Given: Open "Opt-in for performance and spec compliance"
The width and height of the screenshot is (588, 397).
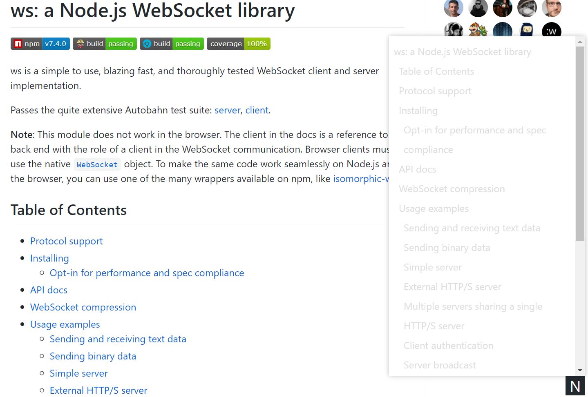Looking at the screenshot, I should [147, 273].
